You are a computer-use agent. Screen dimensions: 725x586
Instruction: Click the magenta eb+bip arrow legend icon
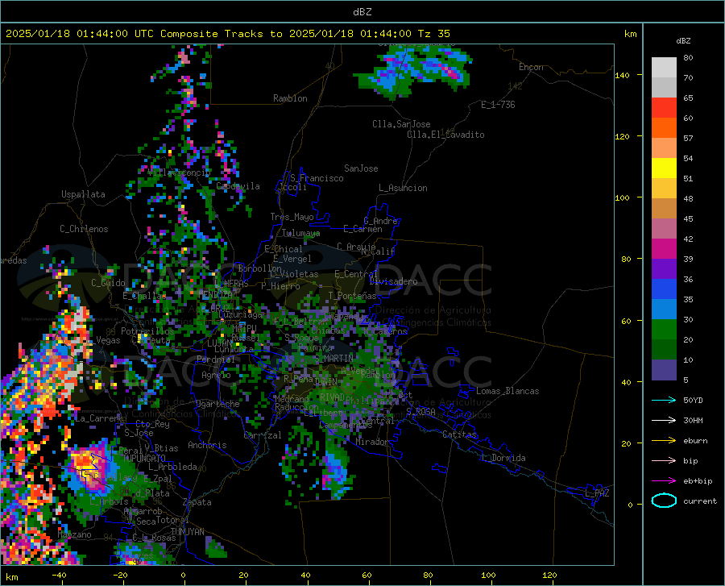click(664, 481)
